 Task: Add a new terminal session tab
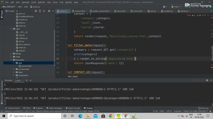(27, 80)
